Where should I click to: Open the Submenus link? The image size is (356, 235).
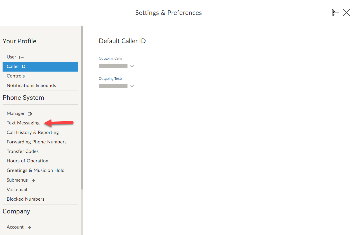click(x=17, y=180)
